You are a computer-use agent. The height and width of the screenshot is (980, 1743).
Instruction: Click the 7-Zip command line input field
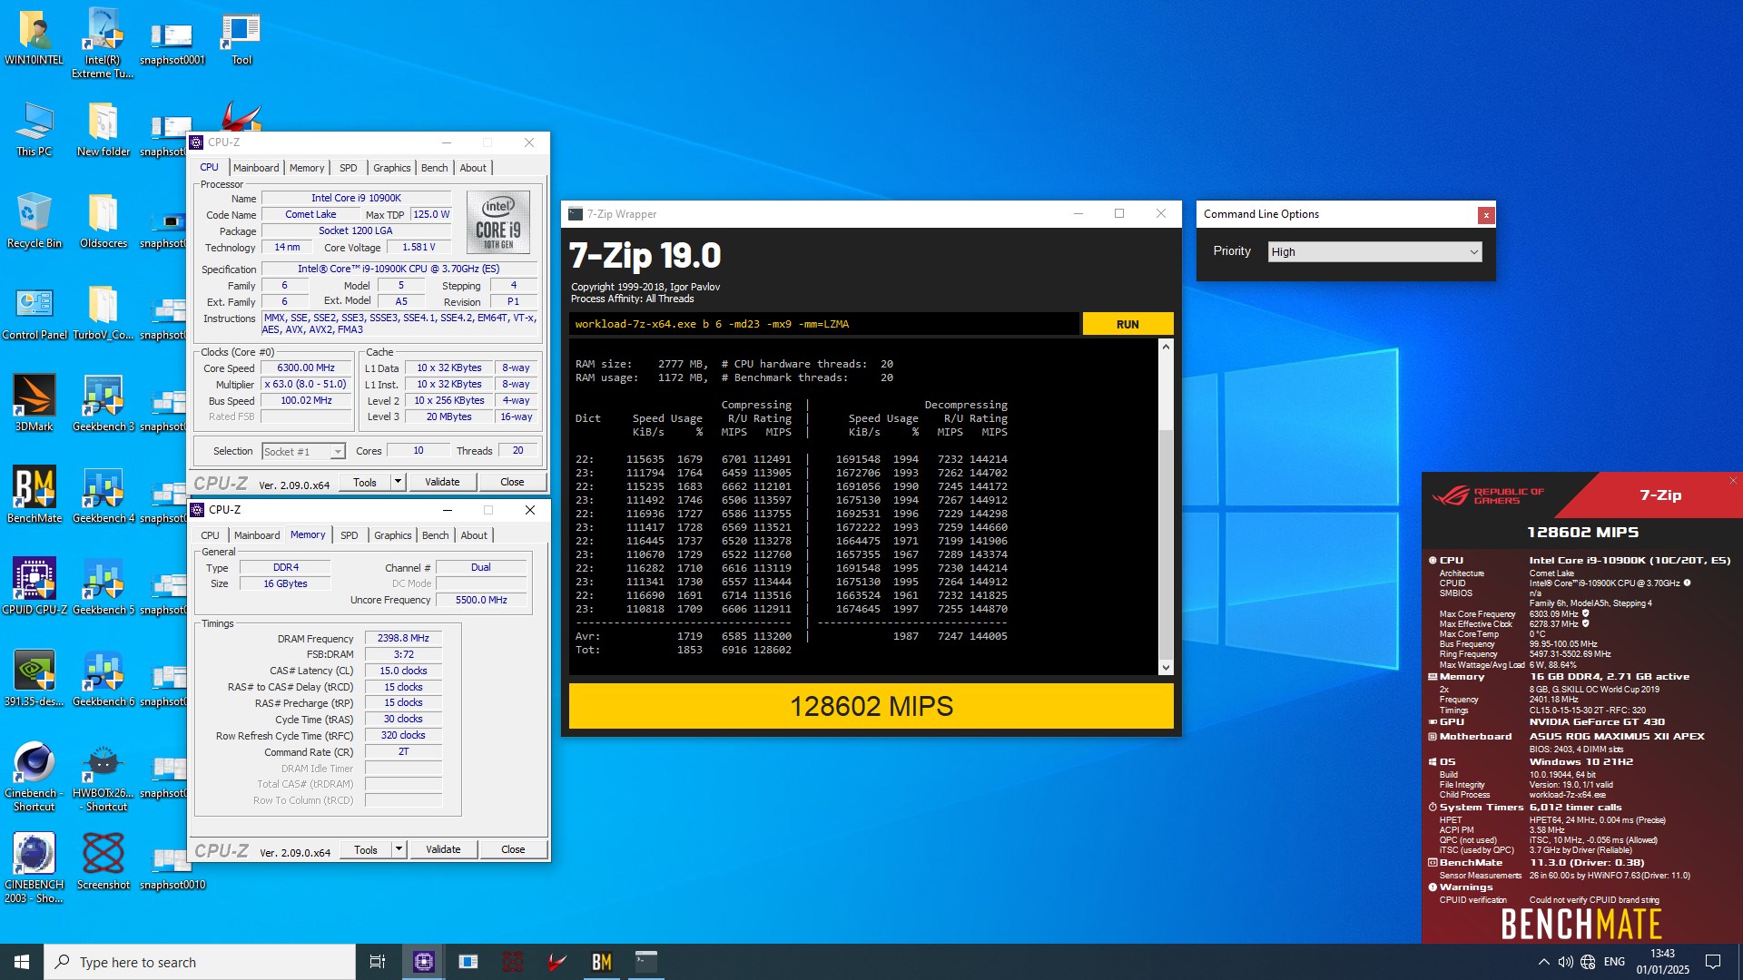point(824,324)
